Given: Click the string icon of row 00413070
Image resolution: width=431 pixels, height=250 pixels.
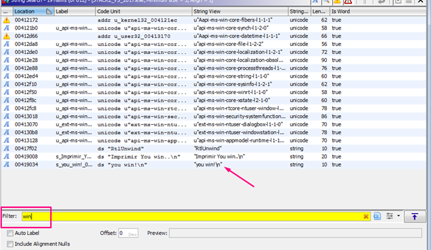Looking at the screenshot, I should pyautogui.click(x=7, y=124).
